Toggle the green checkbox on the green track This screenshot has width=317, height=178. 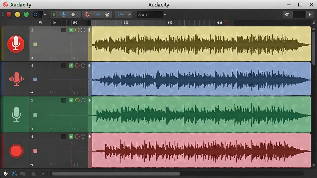click(71, 100)
